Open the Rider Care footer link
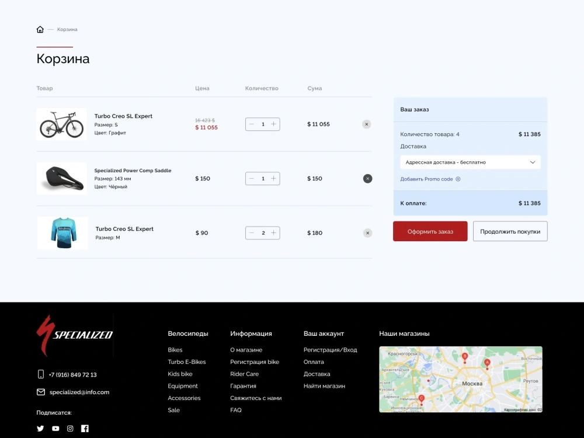 click(x=244, y=374)
